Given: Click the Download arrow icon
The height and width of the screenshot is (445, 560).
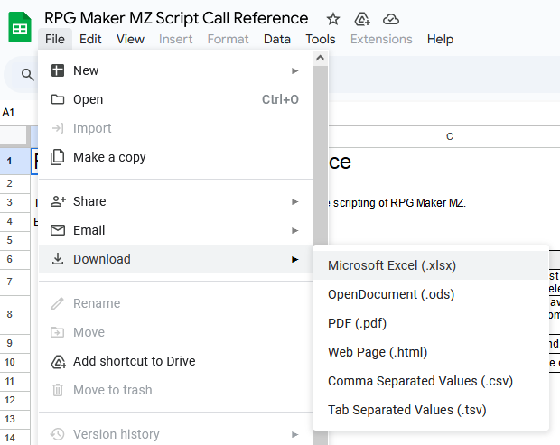Looking at the screenshot, I should pos(58,259).
